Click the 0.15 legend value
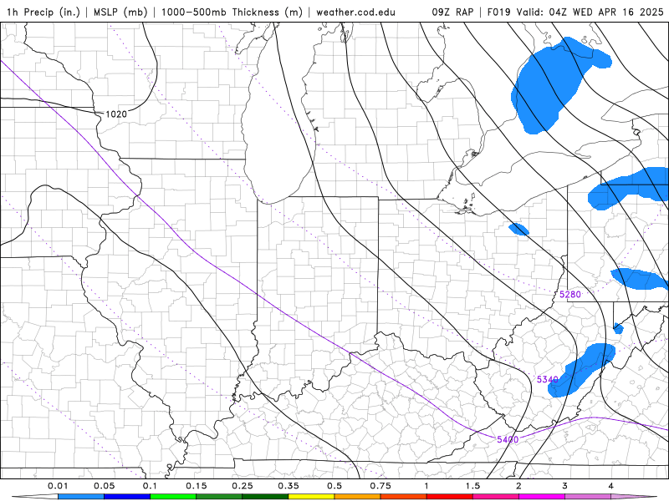Image resolution: width=669 pixels, height=501 pixels. [x=197, y=486]
